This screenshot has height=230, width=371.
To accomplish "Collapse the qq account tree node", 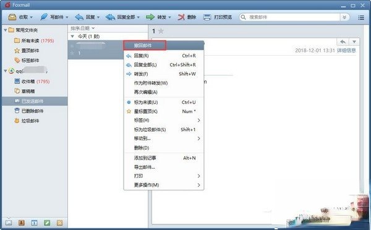I will click(x=5, y=70).
